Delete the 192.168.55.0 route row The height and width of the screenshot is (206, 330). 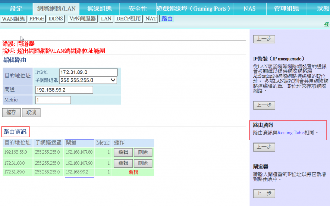click(x=143, y=152)
